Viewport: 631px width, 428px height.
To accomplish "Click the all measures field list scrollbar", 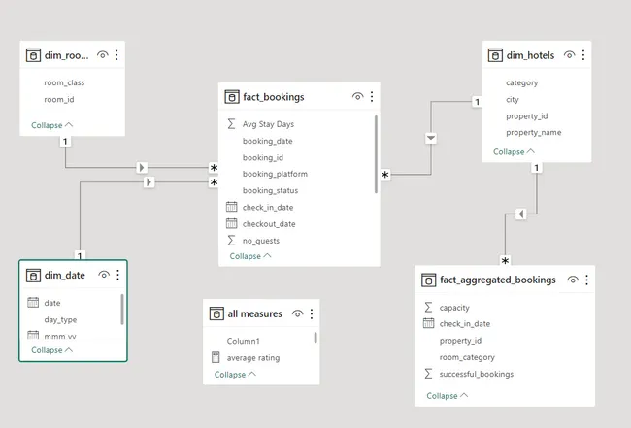I will [315, 338].
